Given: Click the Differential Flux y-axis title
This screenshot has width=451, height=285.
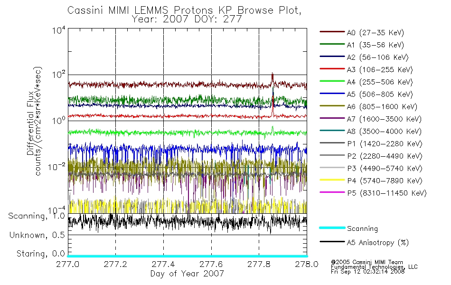Looking at the screenshot, I should [30, 123].
